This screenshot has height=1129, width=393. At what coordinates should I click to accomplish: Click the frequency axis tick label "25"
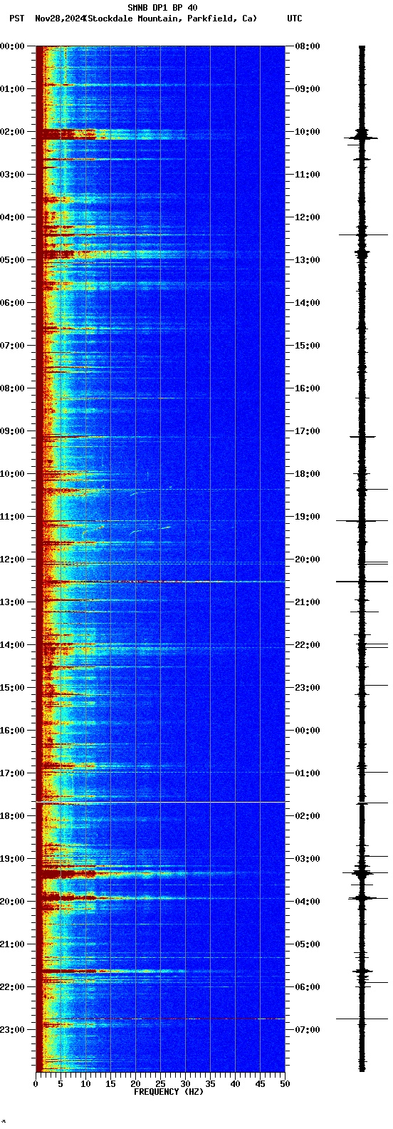(160, 1084)
